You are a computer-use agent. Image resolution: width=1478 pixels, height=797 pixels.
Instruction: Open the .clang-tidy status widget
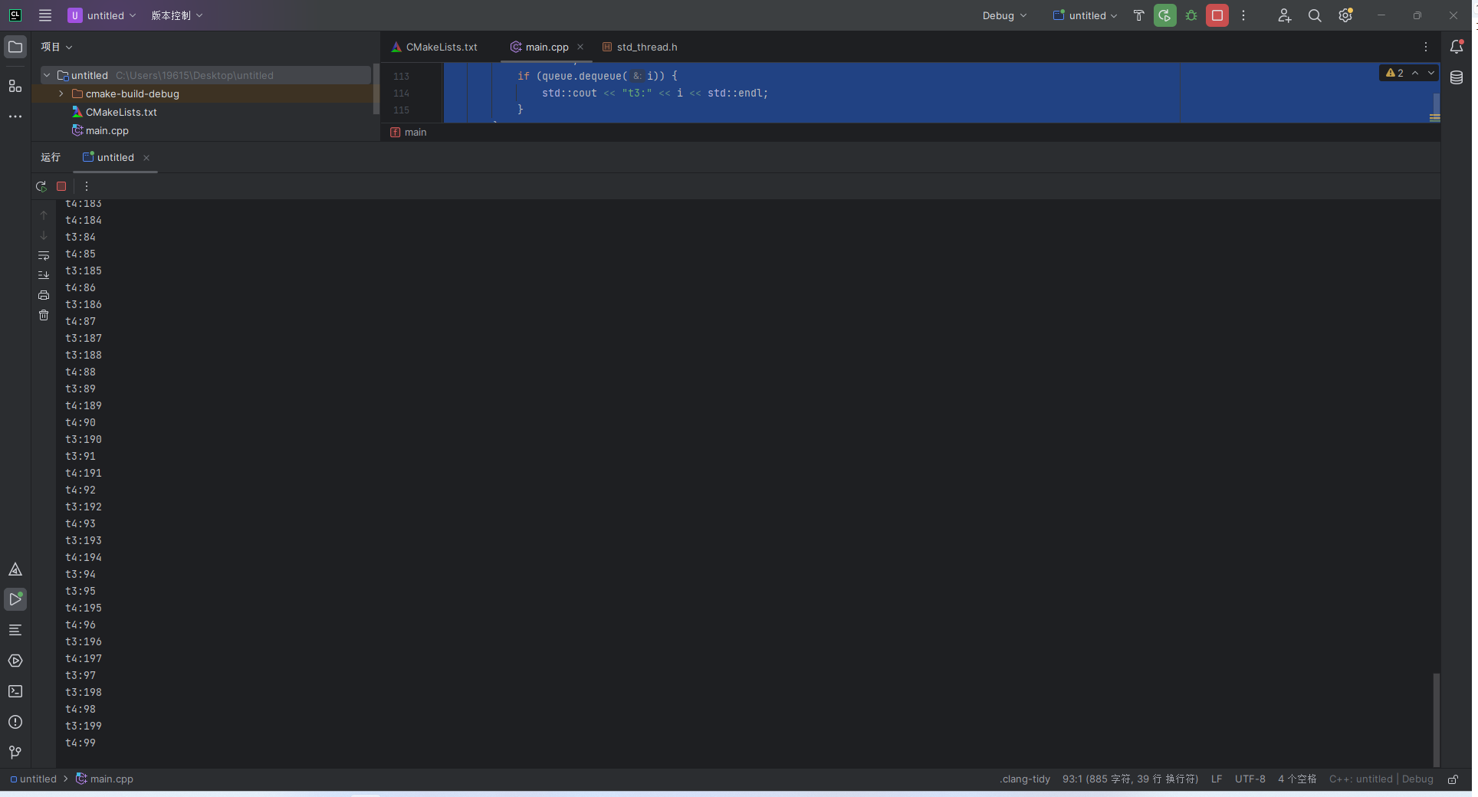[x=1025, y=779]
